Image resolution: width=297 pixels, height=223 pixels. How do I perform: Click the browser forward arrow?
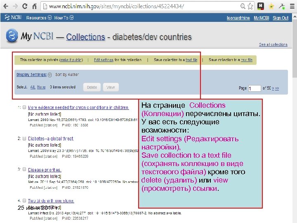15,7
